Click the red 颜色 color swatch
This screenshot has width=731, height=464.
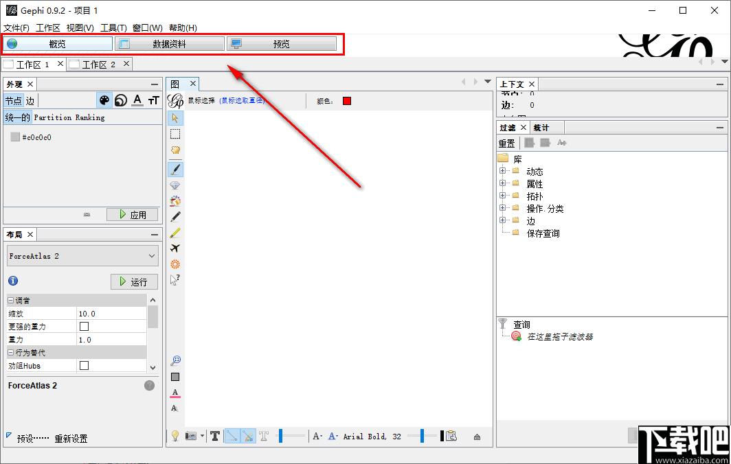[x=347, y=101]
